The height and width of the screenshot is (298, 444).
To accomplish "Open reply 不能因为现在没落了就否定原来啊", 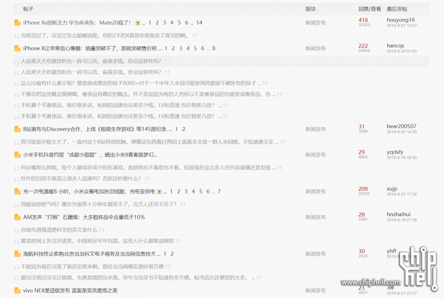I will tap(92, 267).
